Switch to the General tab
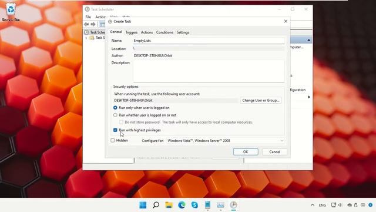376x212 pixels. pyautogui.click(x=116, y=32)
